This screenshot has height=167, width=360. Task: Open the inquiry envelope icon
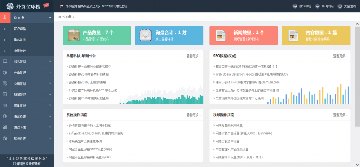point(145,35)
